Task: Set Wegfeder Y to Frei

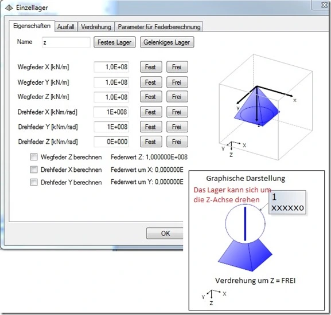Action: pyautogui.click(x=177, y=82)
